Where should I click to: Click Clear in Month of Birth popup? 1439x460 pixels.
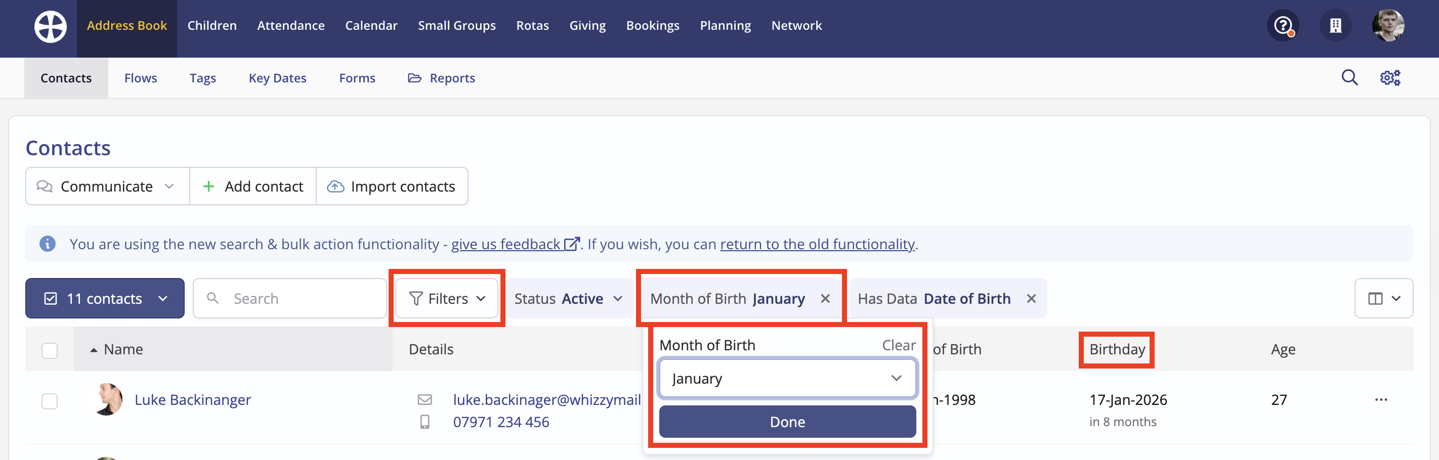(x=898, y=346)
